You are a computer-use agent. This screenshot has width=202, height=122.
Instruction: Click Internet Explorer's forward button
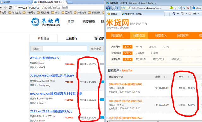click(114, 8)
